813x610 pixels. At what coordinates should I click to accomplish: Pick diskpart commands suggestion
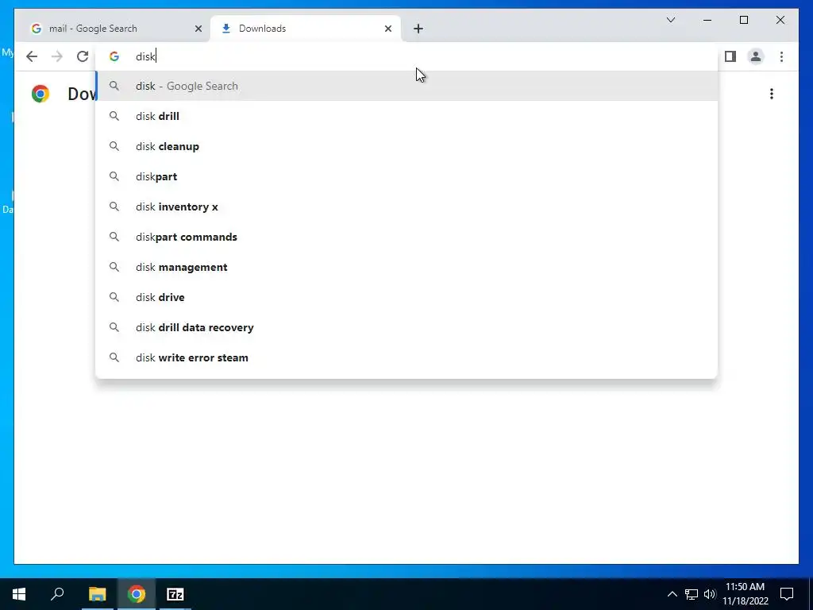(x=406, y=237)
